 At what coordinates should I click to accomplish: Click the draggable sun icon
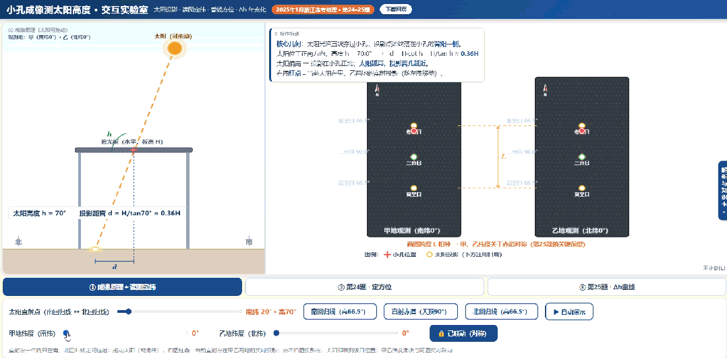coord(175,48)
